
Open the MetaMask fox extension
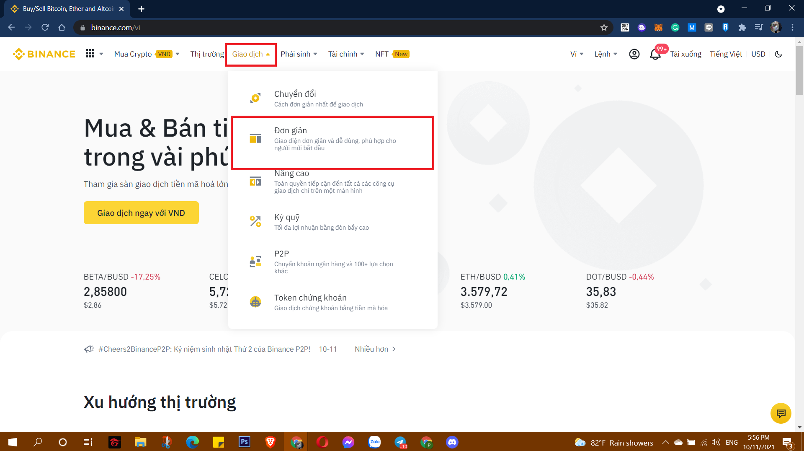pos(658,28)
